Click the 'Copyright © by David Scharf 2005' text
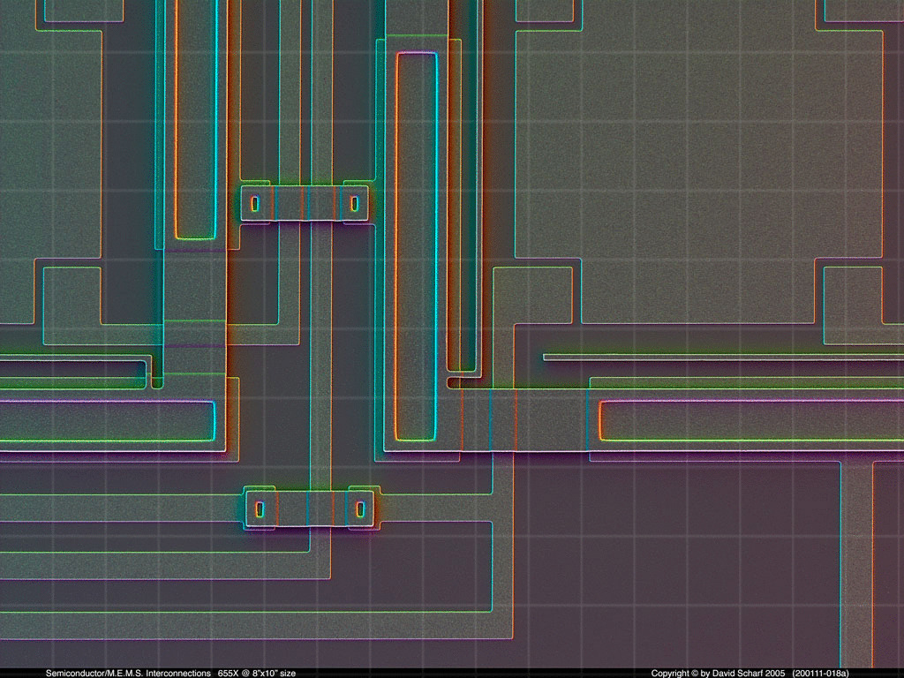Screen dimensions: 904x678 (718, 673)
